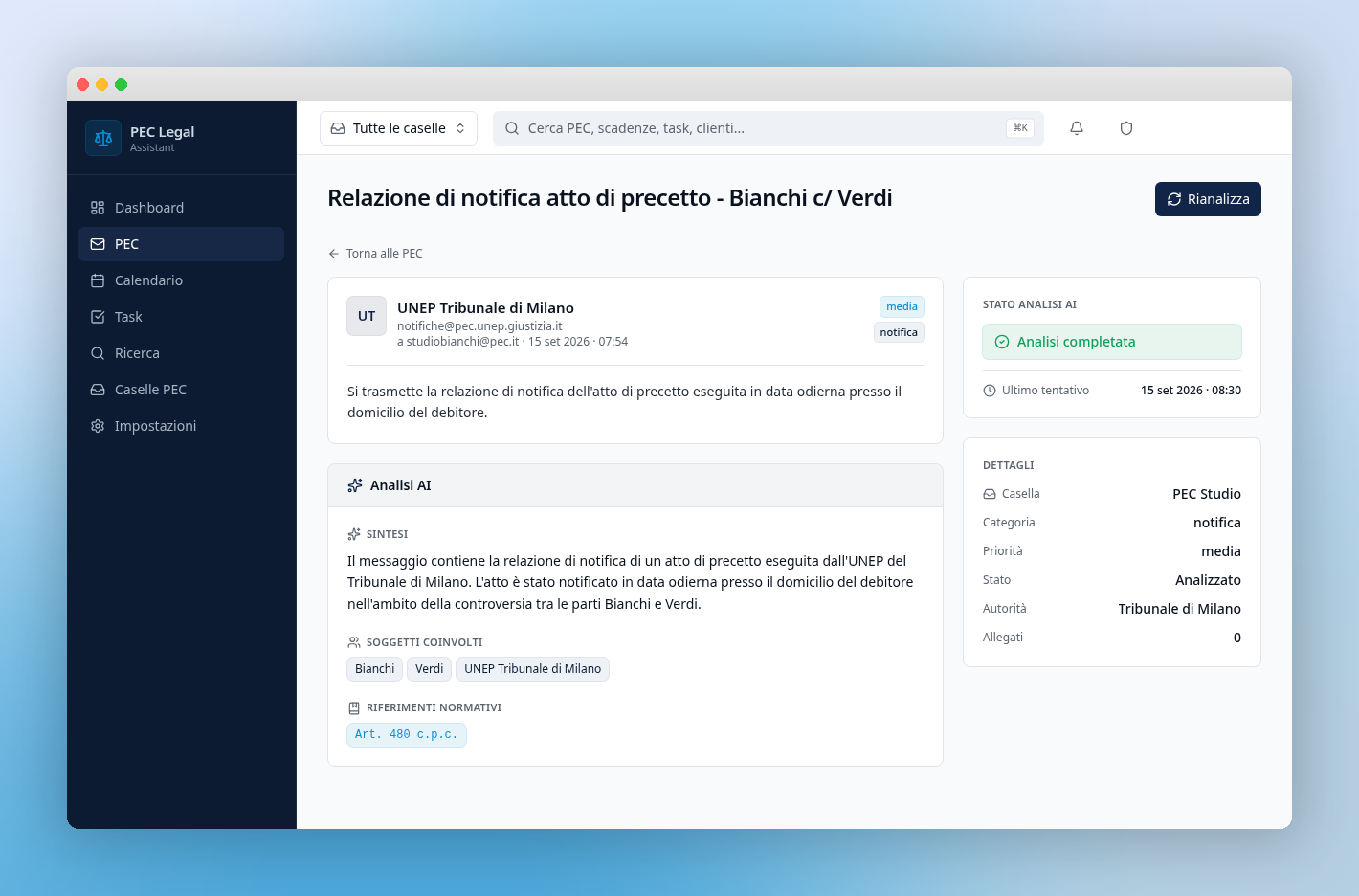Focus the Cerca PEC search field
The width and height of the screenshot is (1359, 896).
point(768,128)
